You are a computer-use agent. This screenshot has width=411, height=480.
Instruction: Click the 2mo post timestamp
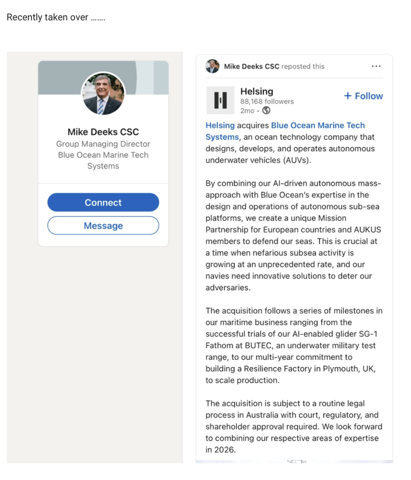[247, 111]
